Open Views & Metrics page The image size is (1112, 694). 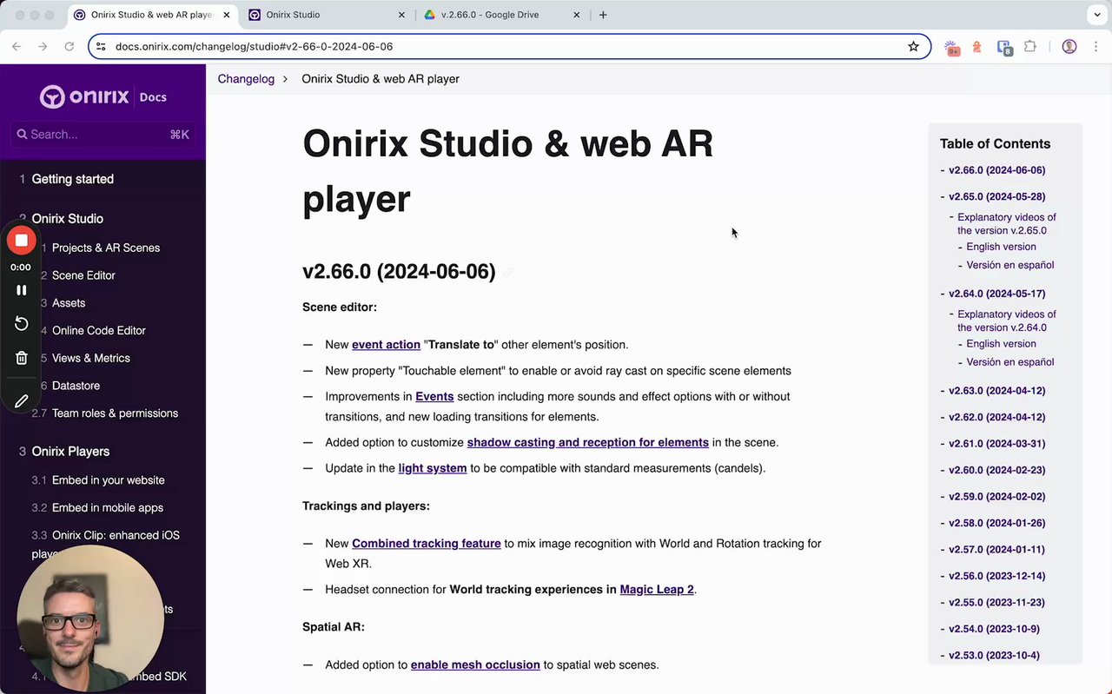coord(91,359)
